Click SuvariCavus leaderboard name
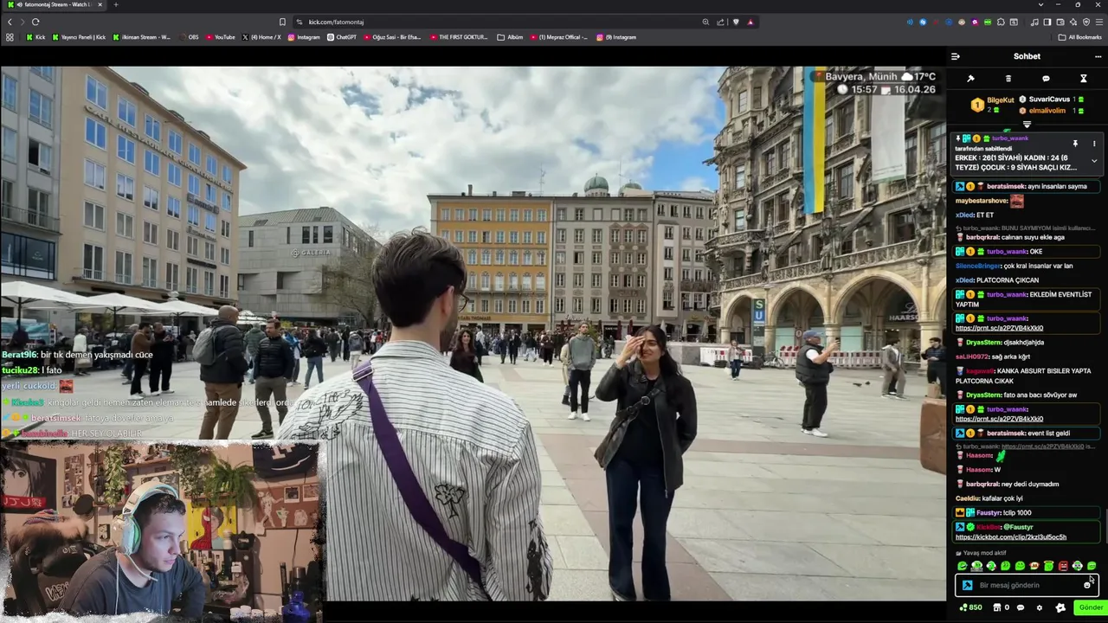Screen dimensions: 1108x623 coord(1049,100)
